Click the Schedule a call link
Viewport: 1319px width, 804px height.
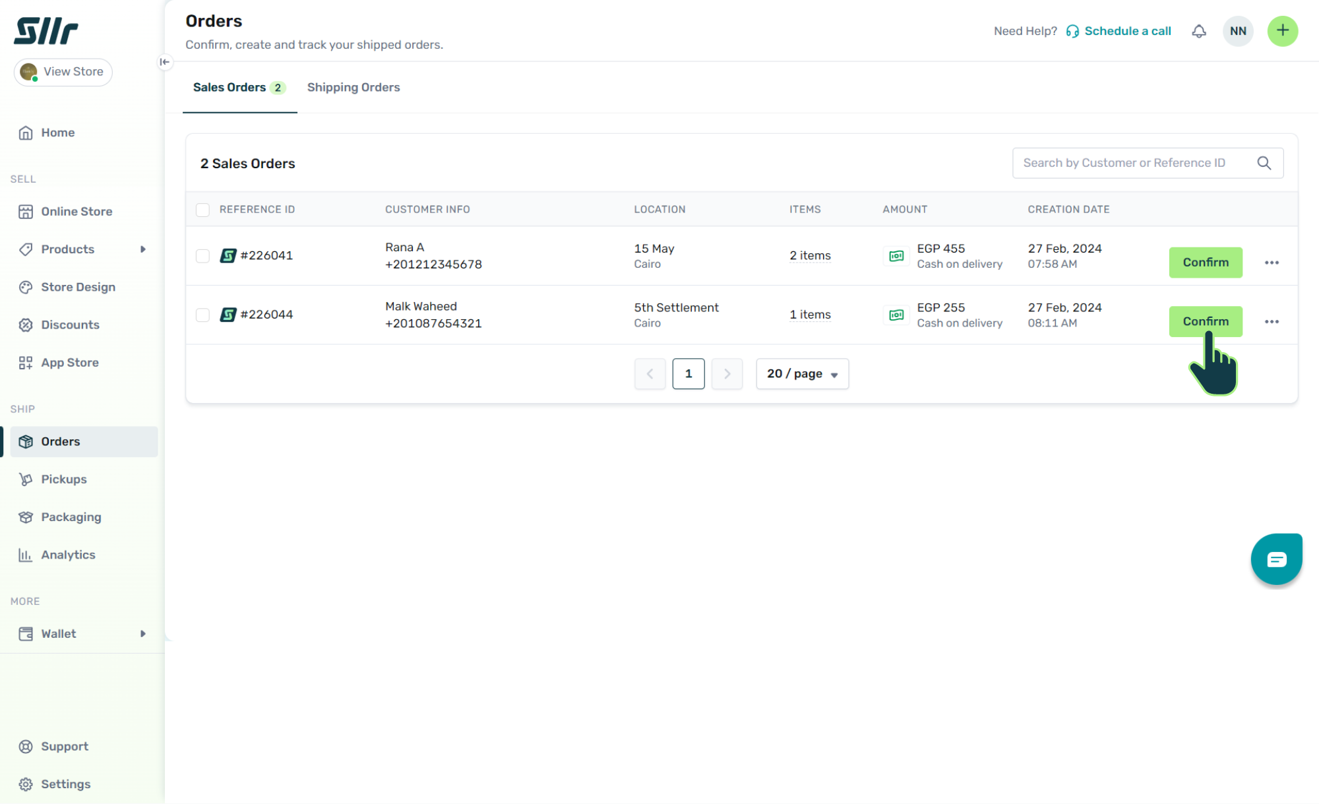(1127, 31)
